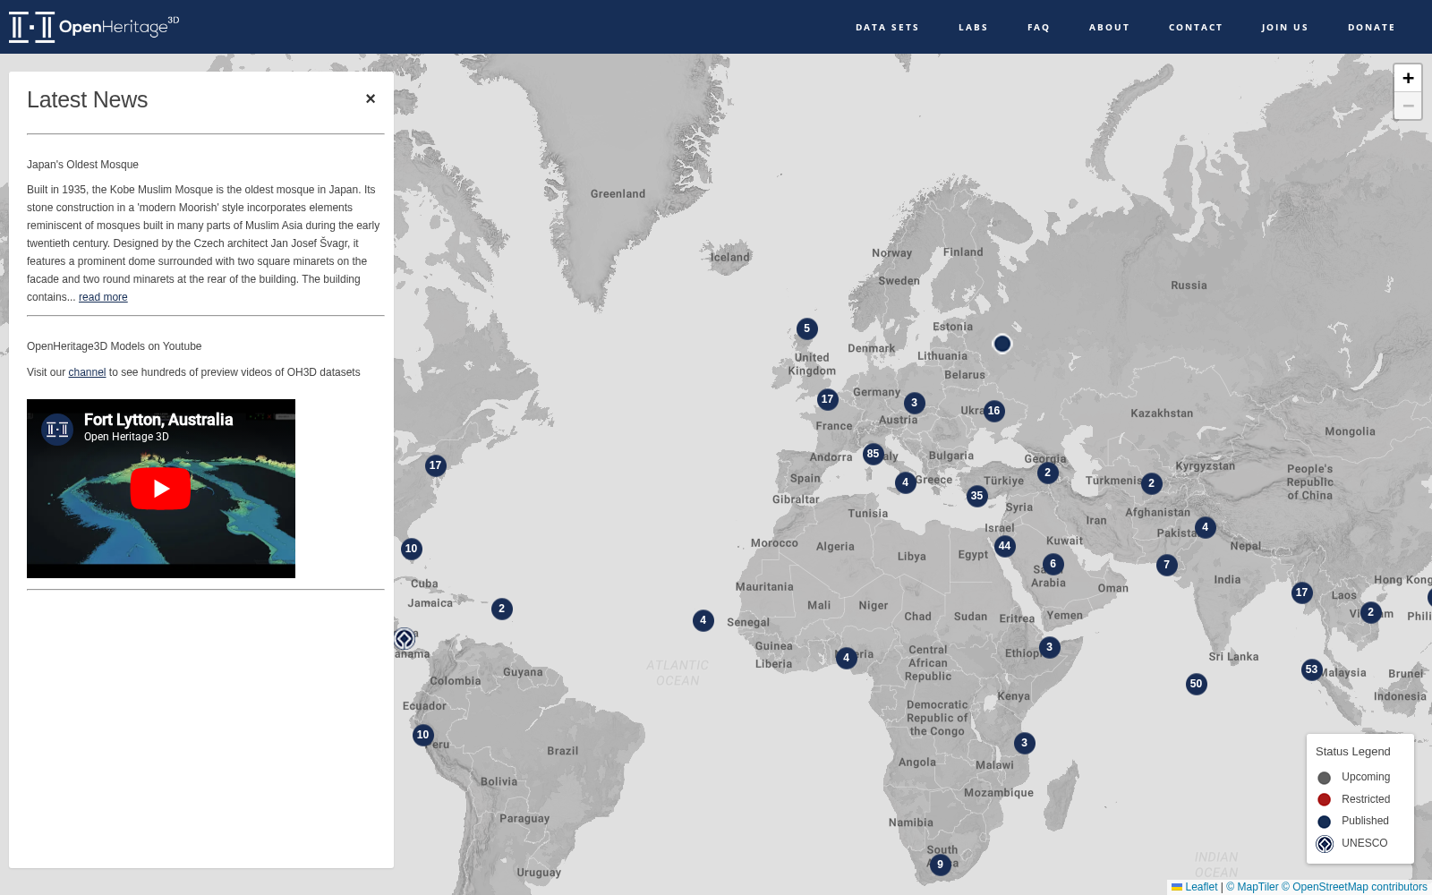Screen dimensions: 1432x895
Task: Open the Data Sets menu
Action: tap(887, 27)
